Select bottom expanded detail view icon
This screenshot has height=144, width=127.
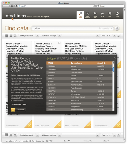tap(15, 135)
